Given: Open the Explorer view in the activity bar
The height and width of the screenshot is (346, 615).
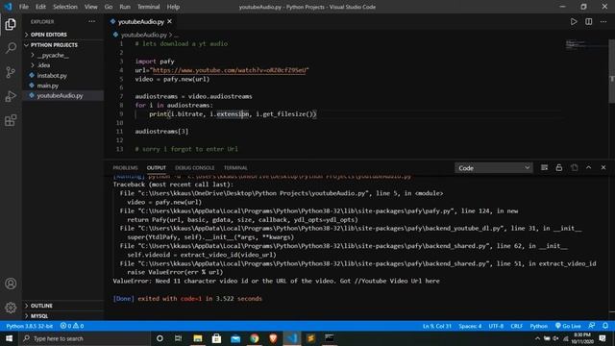Looking at the screenshot, I should click(11, 24).
